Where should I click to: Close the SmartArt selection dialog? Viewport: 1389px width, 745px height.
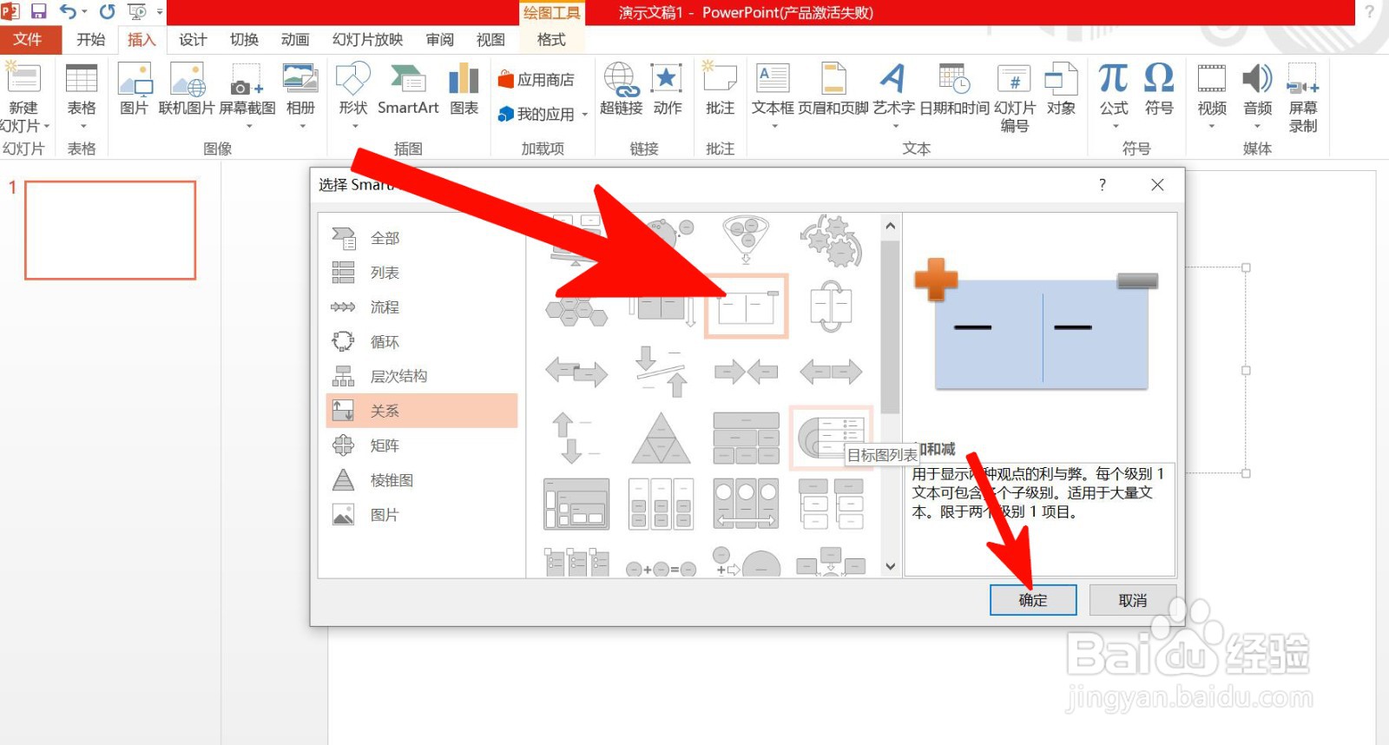click(1157, 185)
